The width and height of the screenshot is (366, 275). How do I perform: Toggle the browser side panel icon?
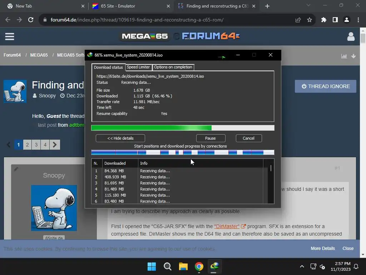pyautogui.click(x=335, y=20)
